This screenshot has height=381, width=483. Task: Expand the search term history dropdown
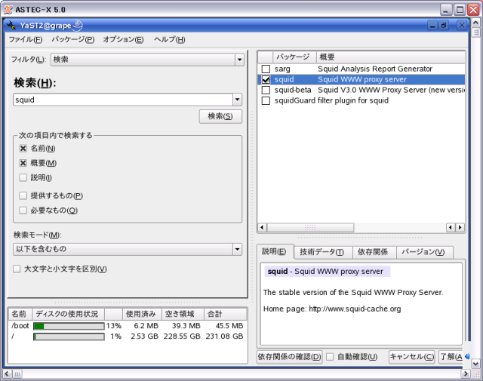tap(237, 100)
